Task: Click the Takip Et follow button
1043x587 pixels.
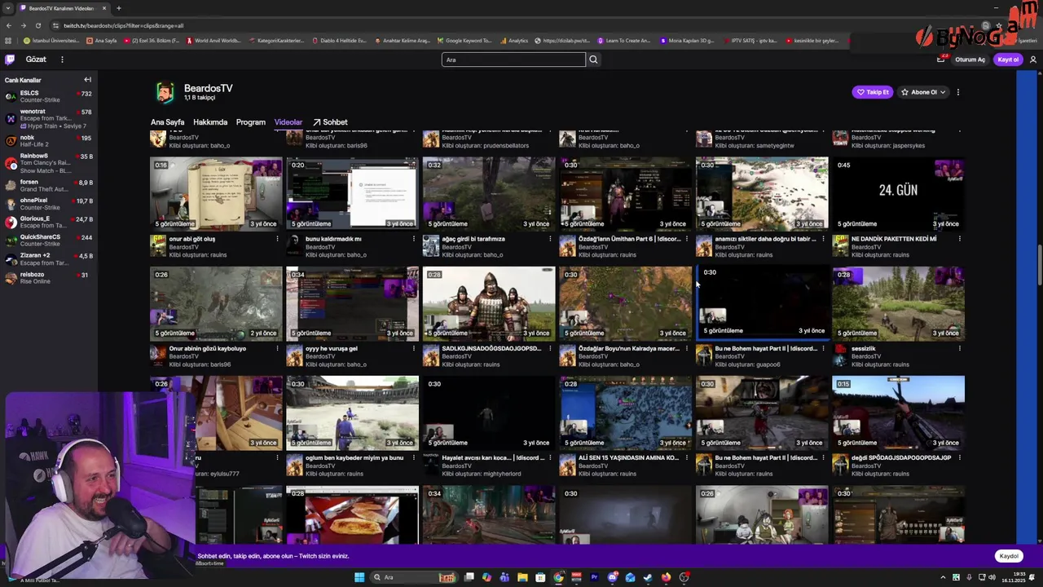Action: tap(872, 92)
